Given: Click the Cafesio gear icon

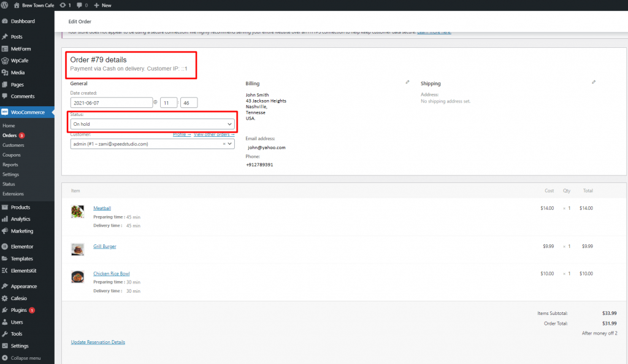Looking at the screenshot, I should click(5, 298).
